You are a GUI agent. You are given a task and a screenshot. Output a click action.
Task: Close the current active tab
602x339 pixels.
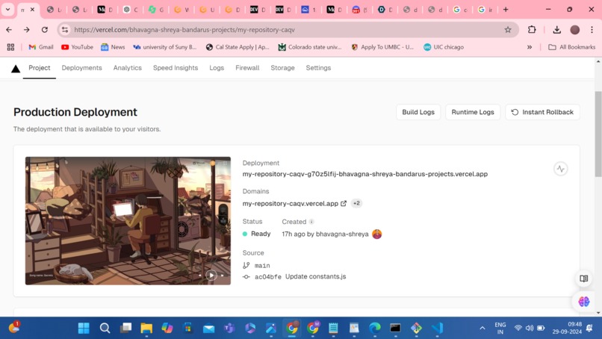click(x=32, y=10)
